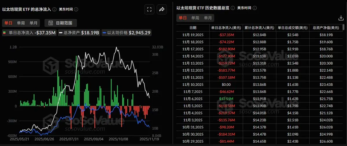Viewport: 347px width, 146px height.
Task: Click the 10月 31,2025 date cell
Action: tap(193, 127)
